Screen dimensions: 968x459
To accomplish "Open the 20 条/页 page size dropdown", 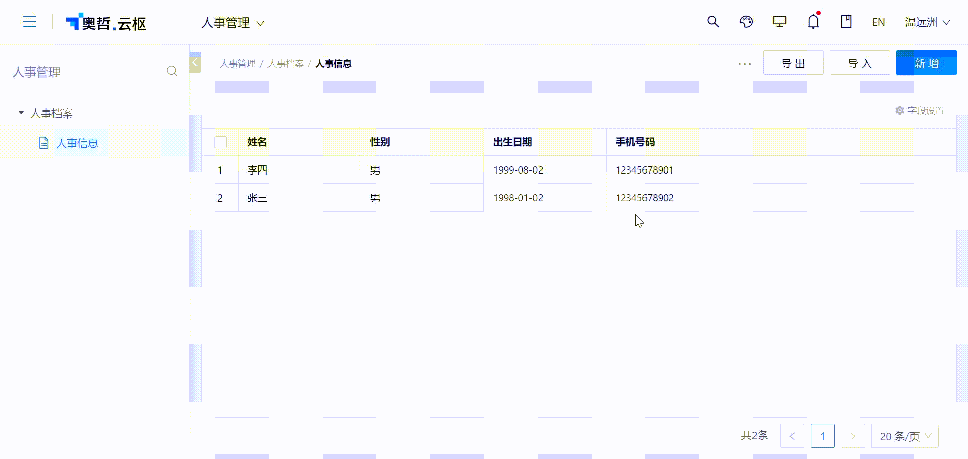I will point(905,436).
